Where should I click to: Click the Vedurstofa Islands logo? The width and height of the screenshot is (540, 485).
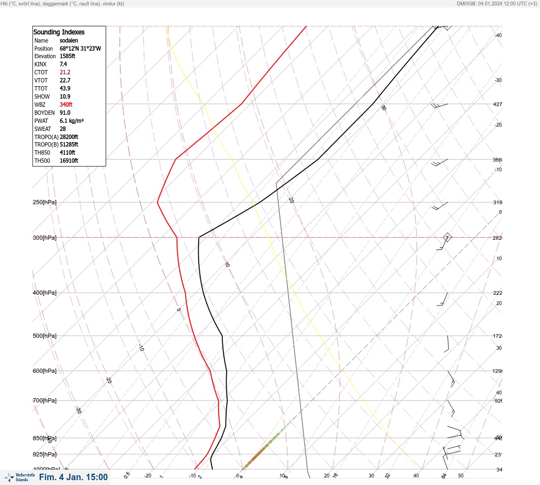(19, 477)
